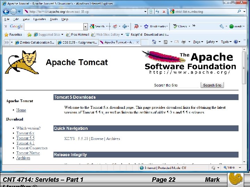Open the search provider dropdown arrow

point(244,12)
